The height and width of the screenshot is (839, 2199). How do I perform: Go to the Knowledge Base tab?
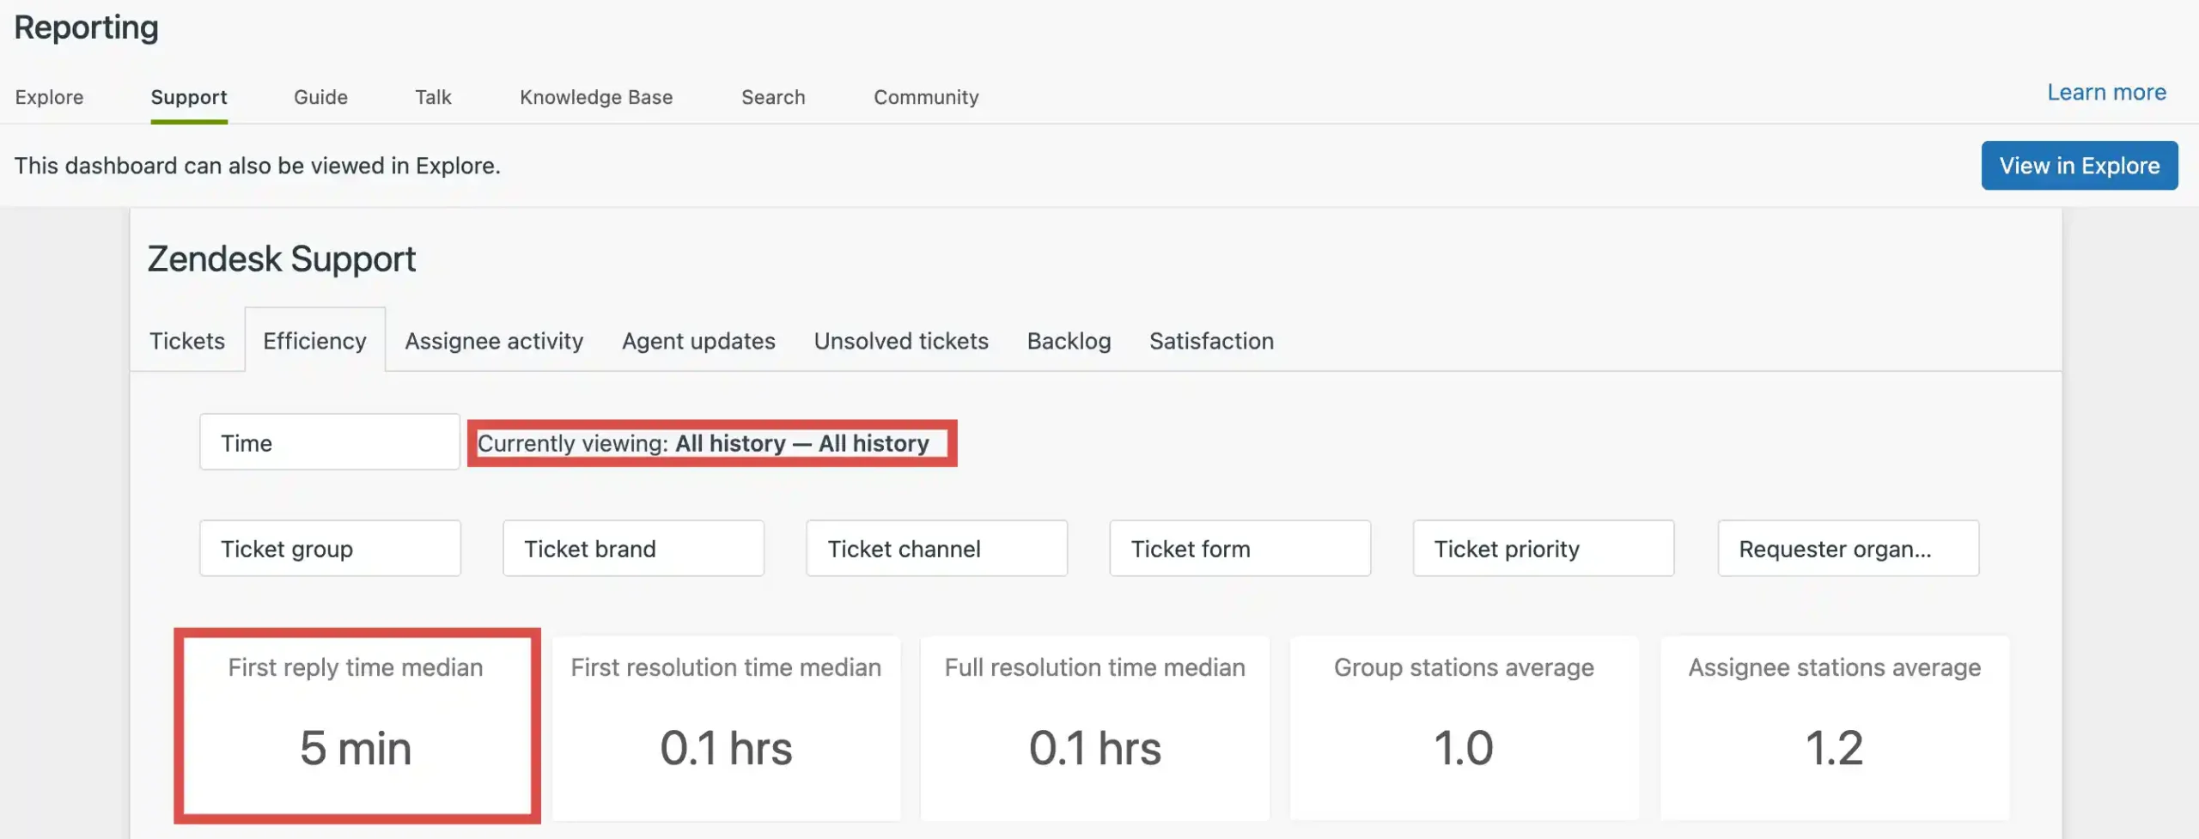click(x=596, y=97)
